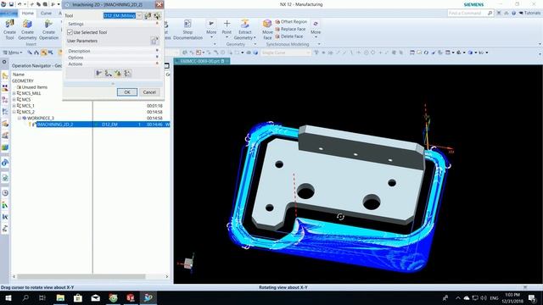
Task: Save the file from quick access toolbar
Action: tap(11, 4)
